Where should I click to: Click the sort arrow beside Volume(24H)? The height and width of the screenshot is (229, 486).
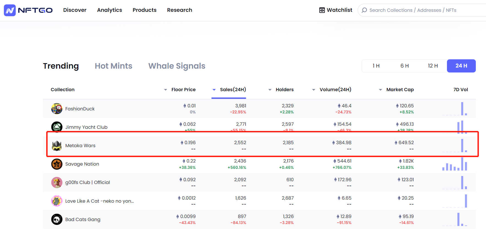[x=314, y=90]
